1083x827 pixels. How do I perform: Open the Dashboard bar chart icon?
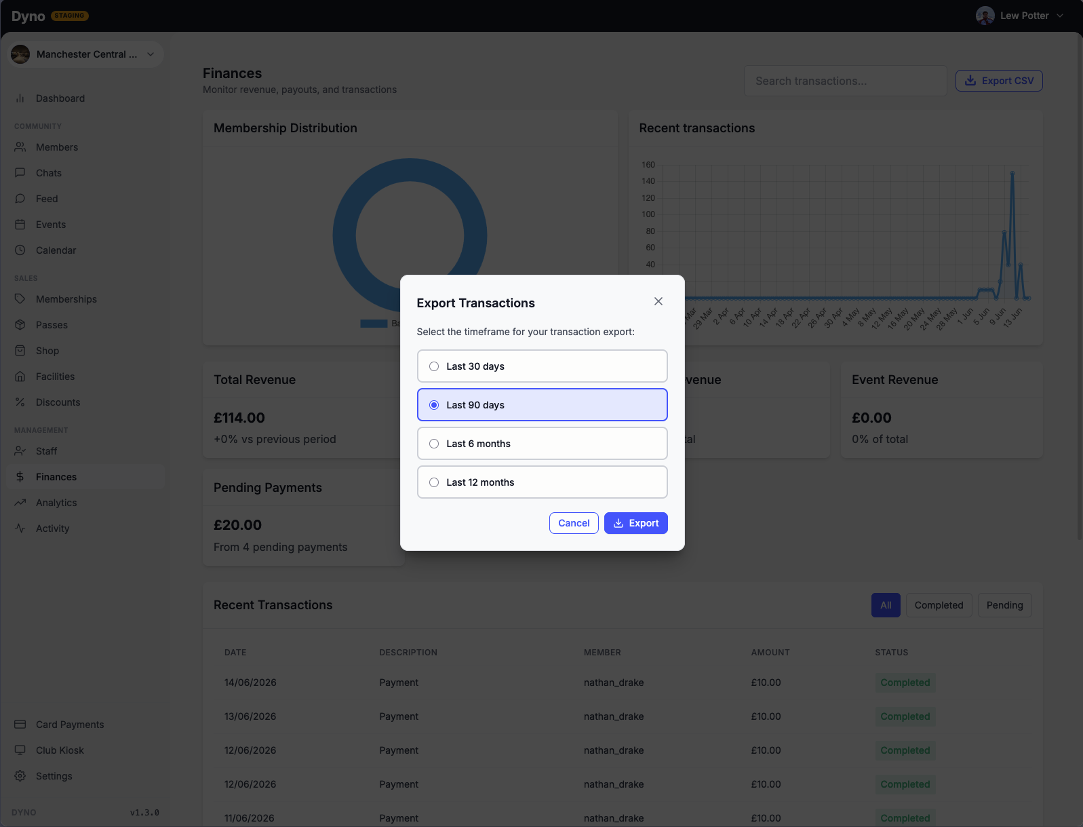pos(20,98)
